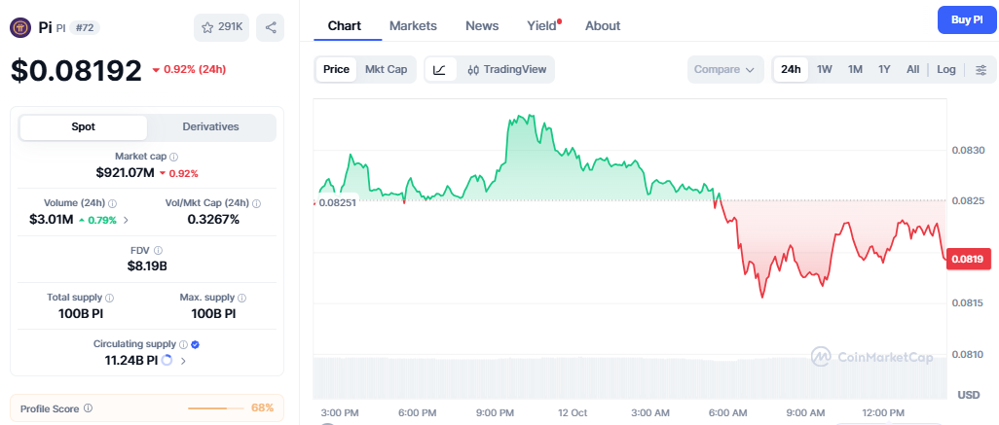
Task: Click the Buy PI button
Action: pos(967,19)
